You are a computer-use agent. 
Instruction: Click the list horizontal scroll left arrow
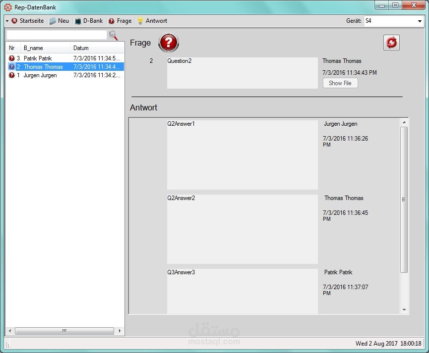coord(10,331)
